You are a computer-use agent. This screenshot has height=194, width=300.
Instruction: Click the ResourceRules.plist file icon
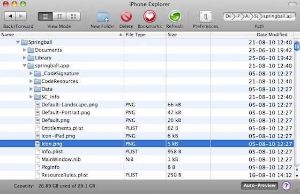[x=37, y=175]
